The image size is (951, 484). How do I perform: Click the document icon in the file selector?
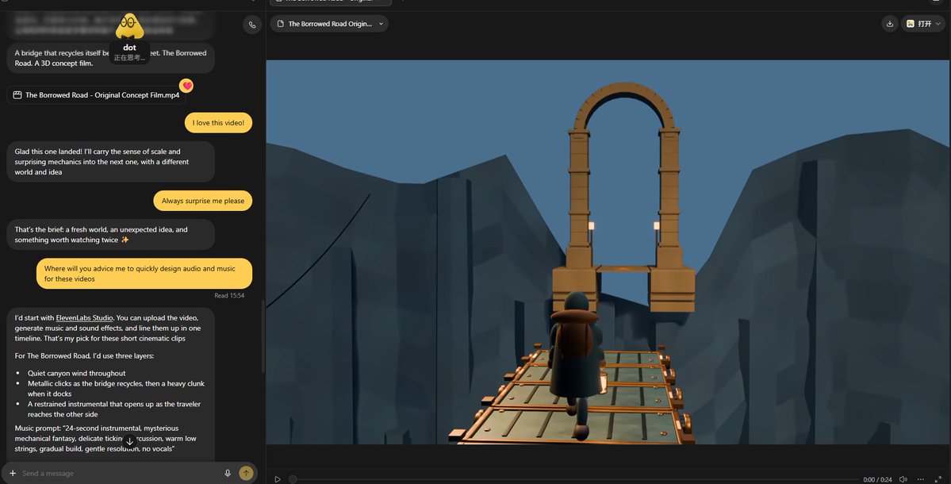pyautogui.click(x=280, y=24)
